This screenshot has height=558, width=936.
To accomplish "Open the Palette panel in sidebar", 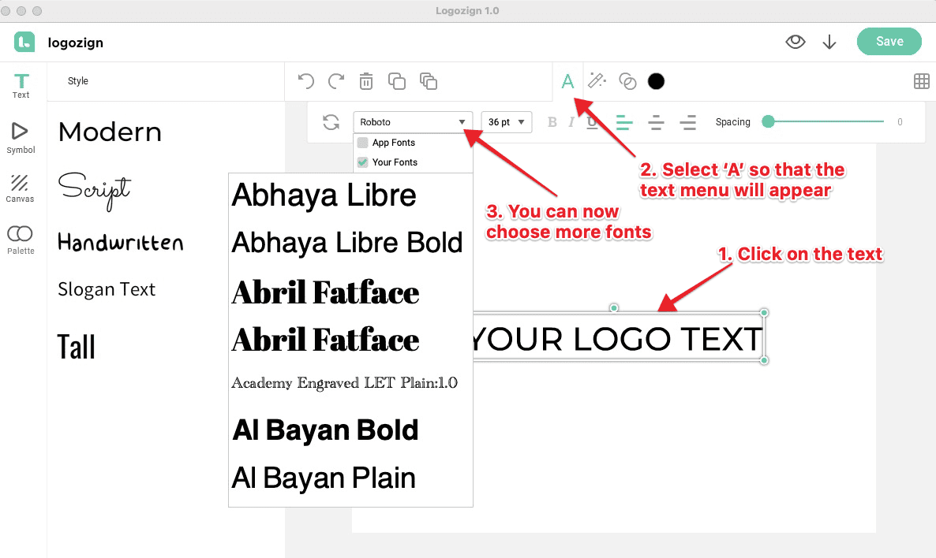I will coord(21,240).
